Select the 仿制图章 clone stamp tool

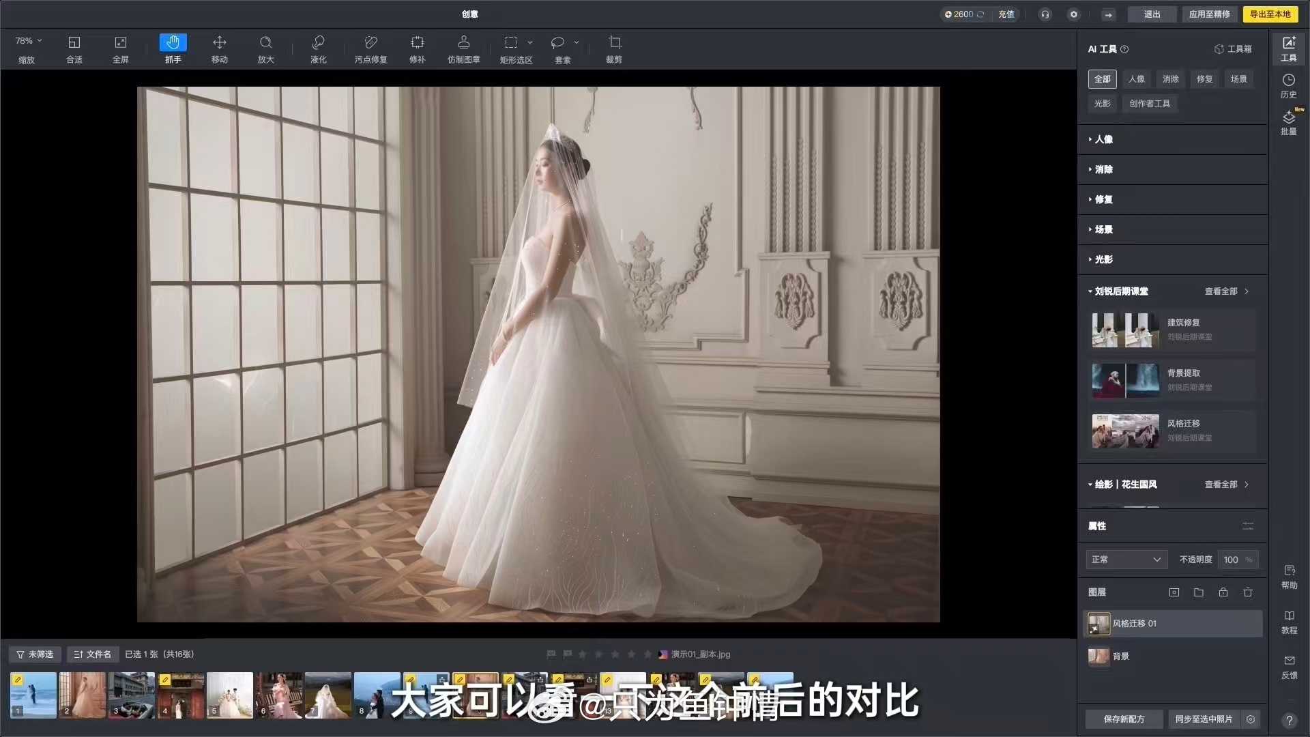pyautogui.click(x=463, y=49)
